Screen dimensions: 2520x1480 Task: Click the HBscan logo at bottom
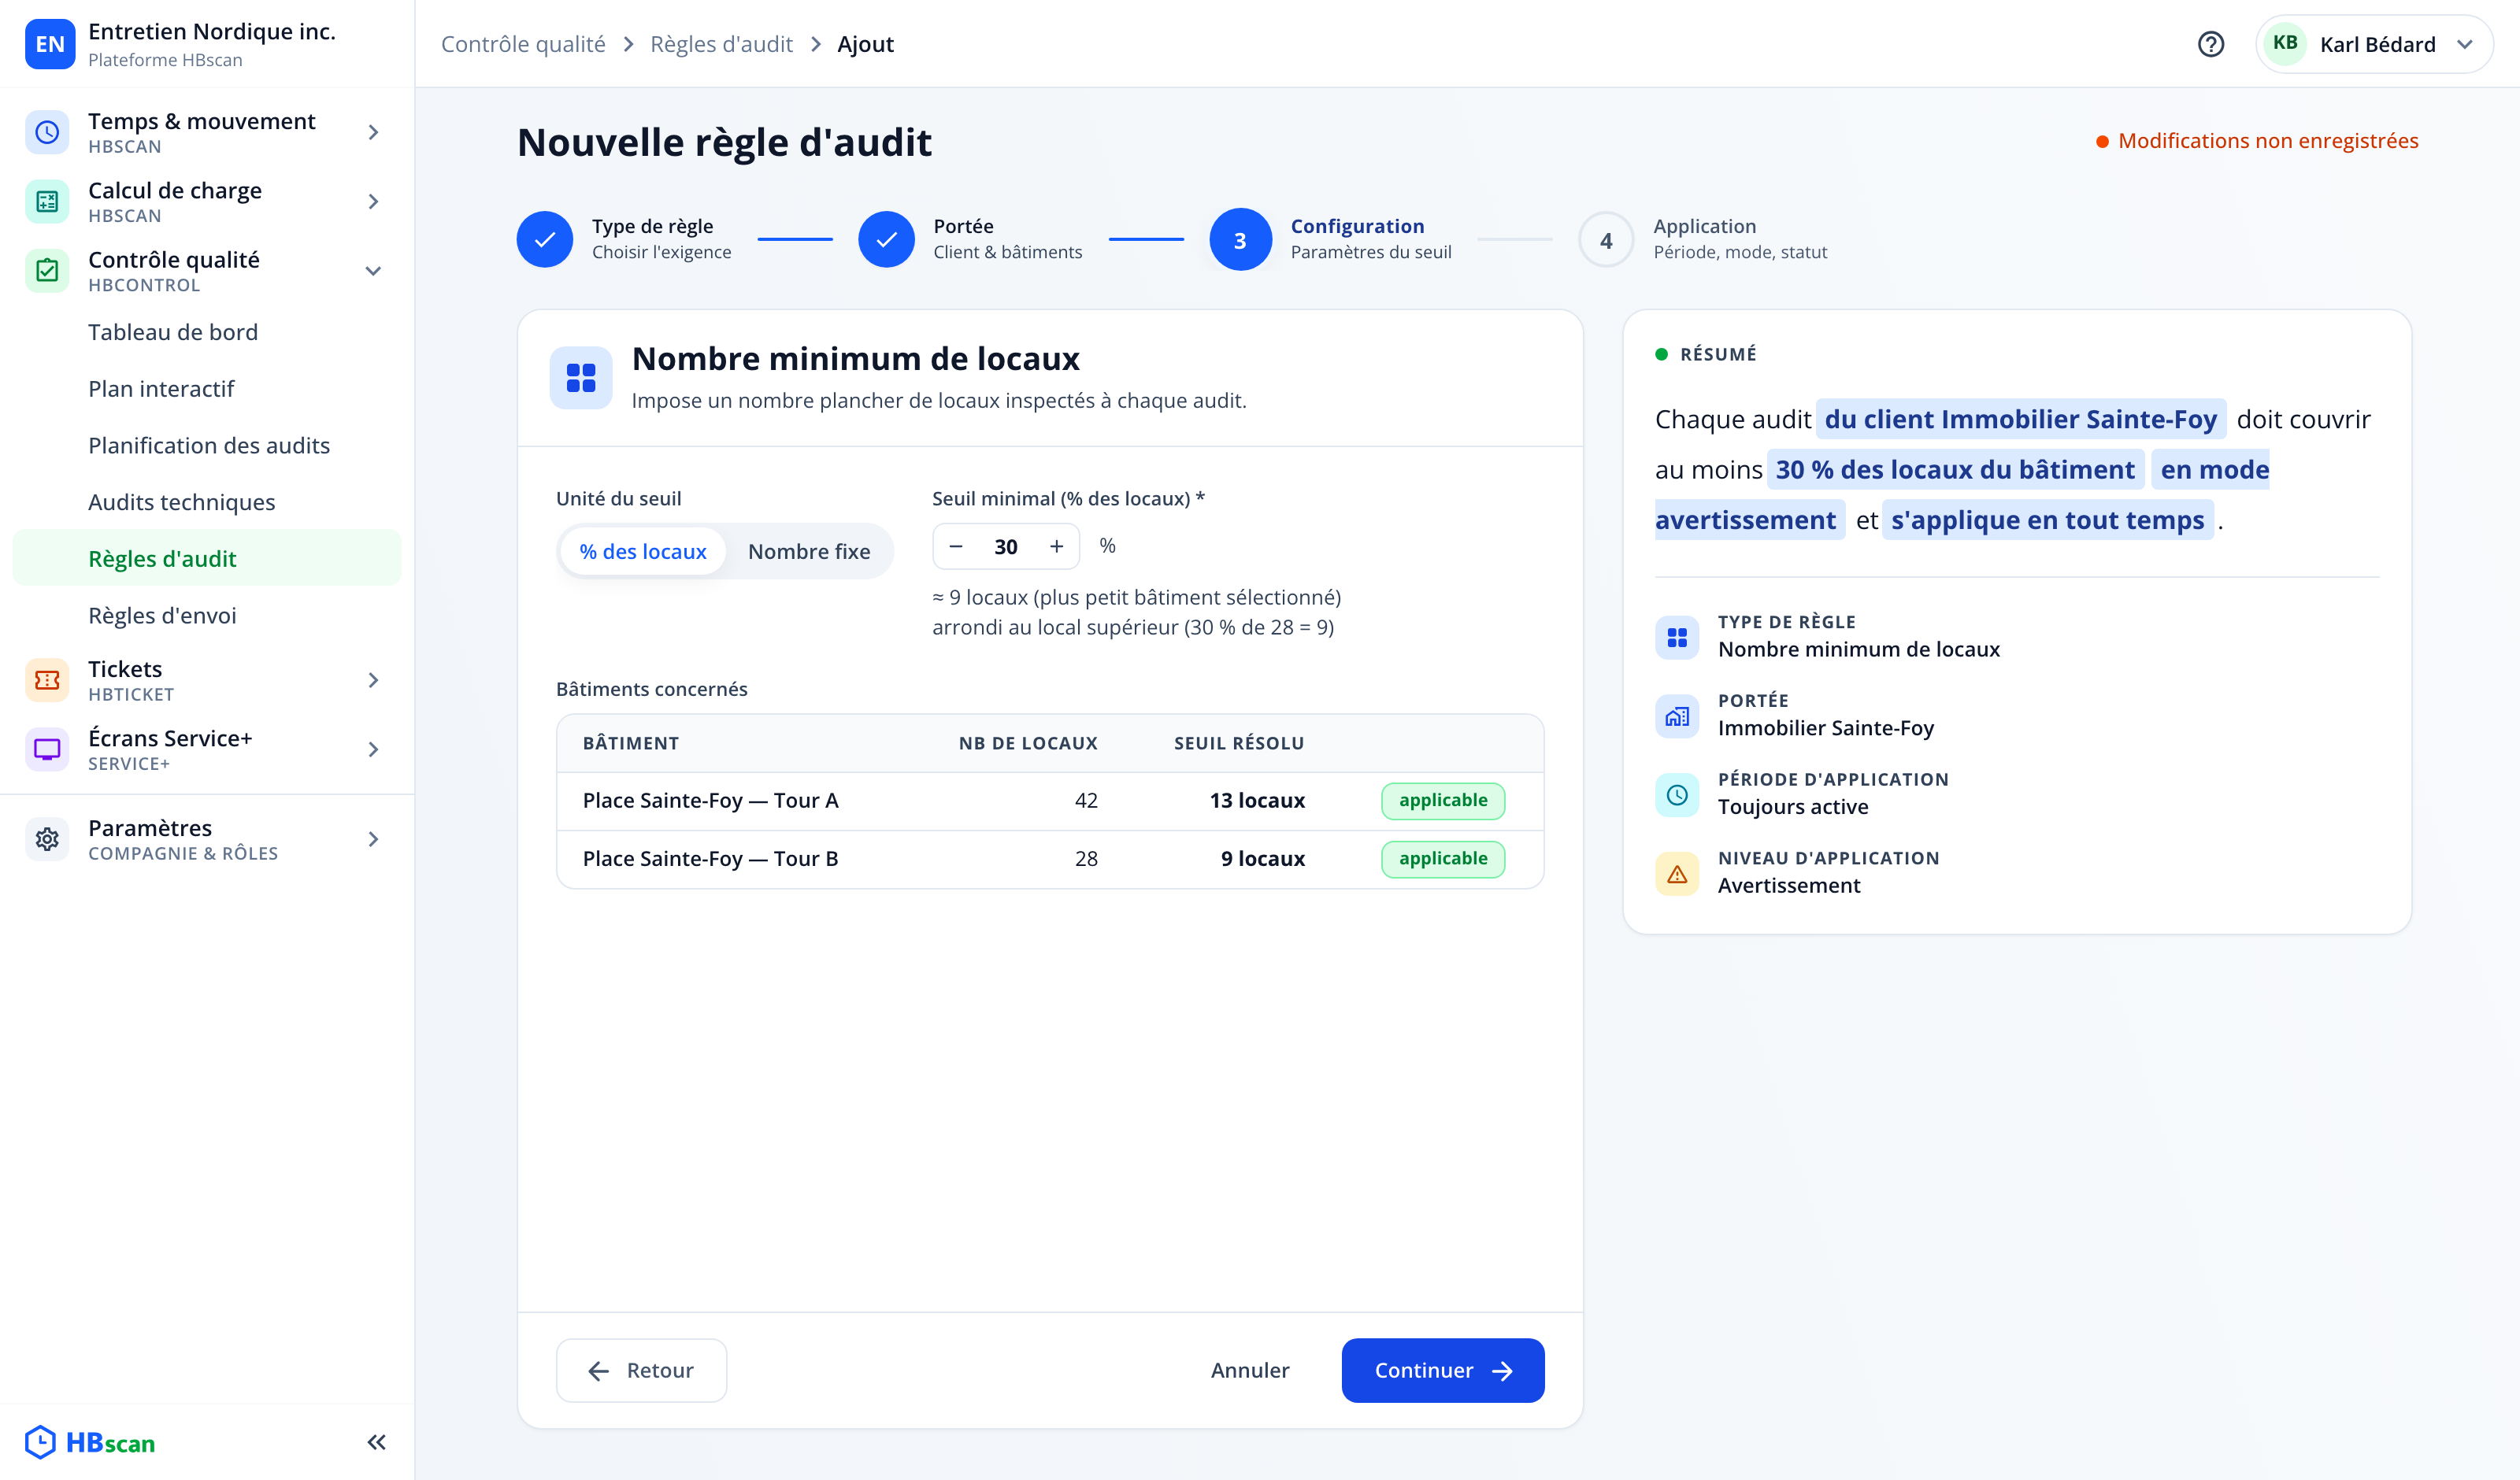point(91,1442)
